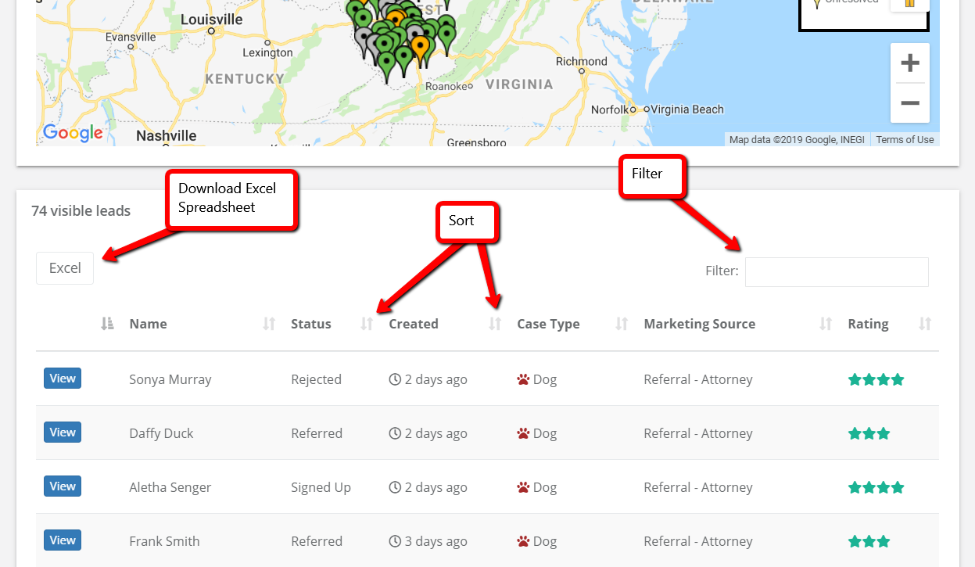Click the Richmond label on the map
This screenshot has width=975, height=567.
(581, 61)
